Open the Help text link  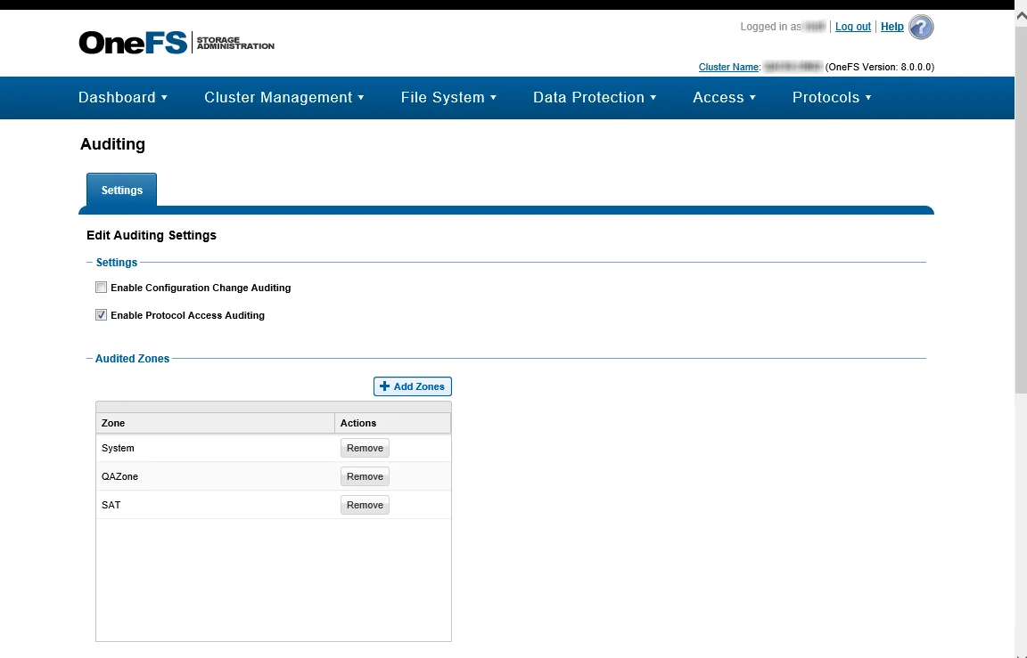(892, 27)
